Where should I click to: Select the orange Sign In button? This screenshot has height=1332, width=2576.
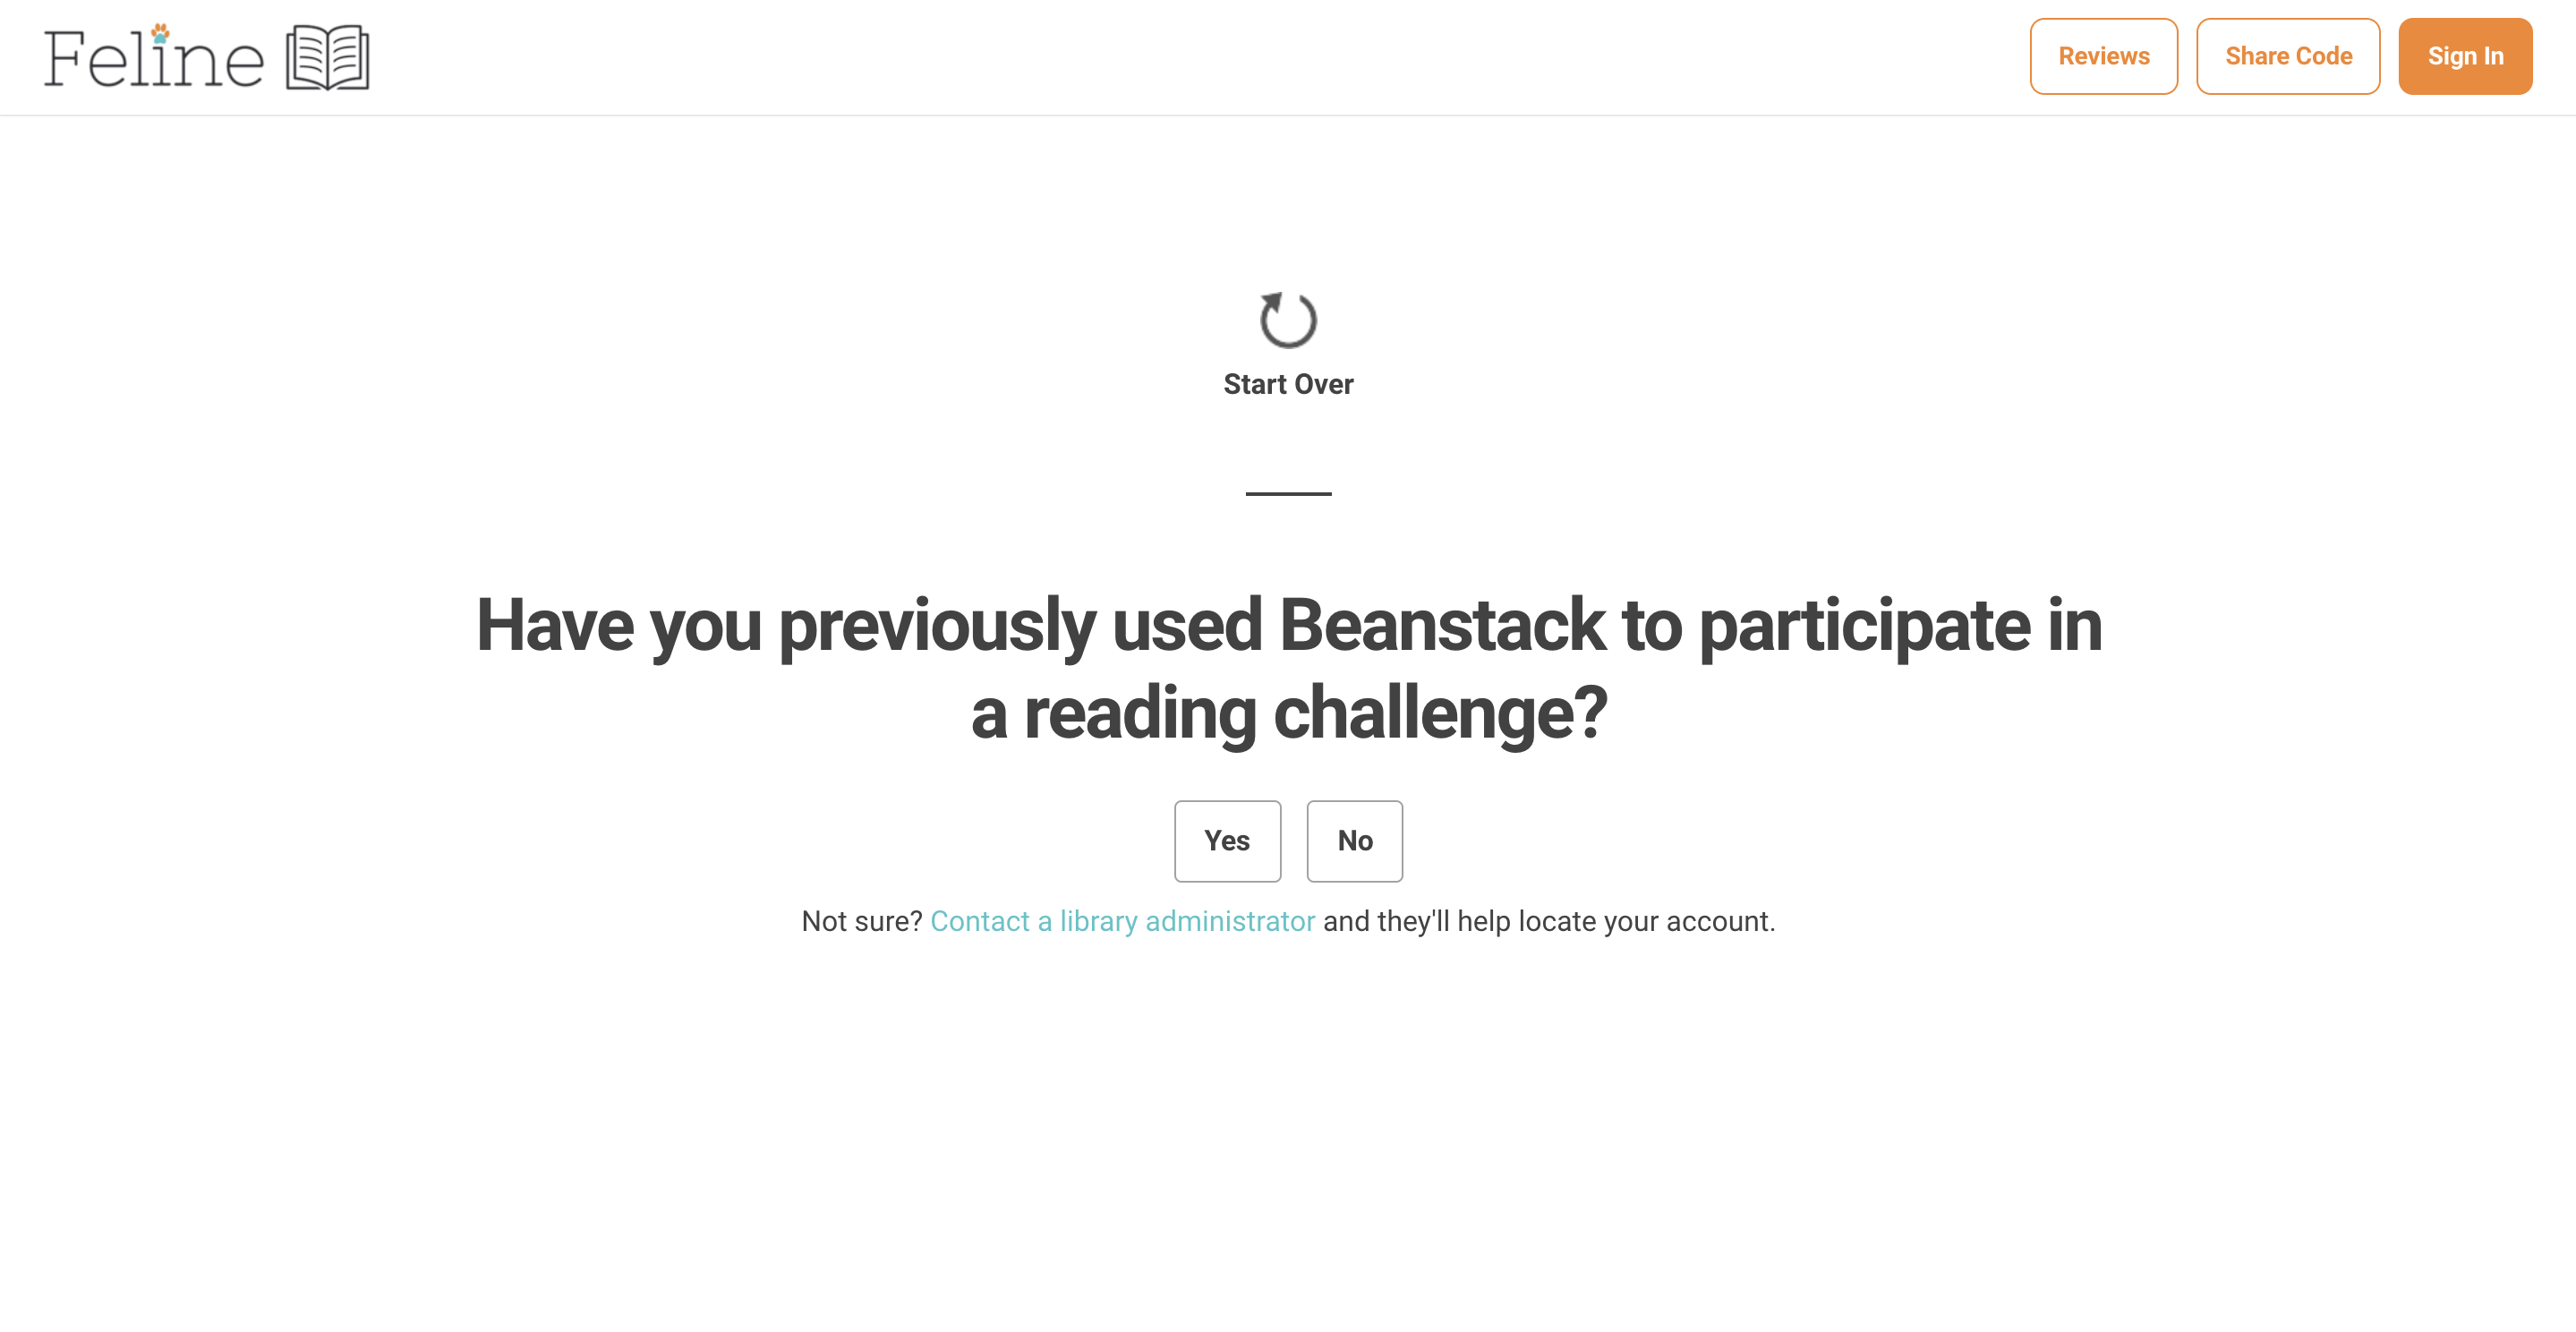tap(2465, 57)
